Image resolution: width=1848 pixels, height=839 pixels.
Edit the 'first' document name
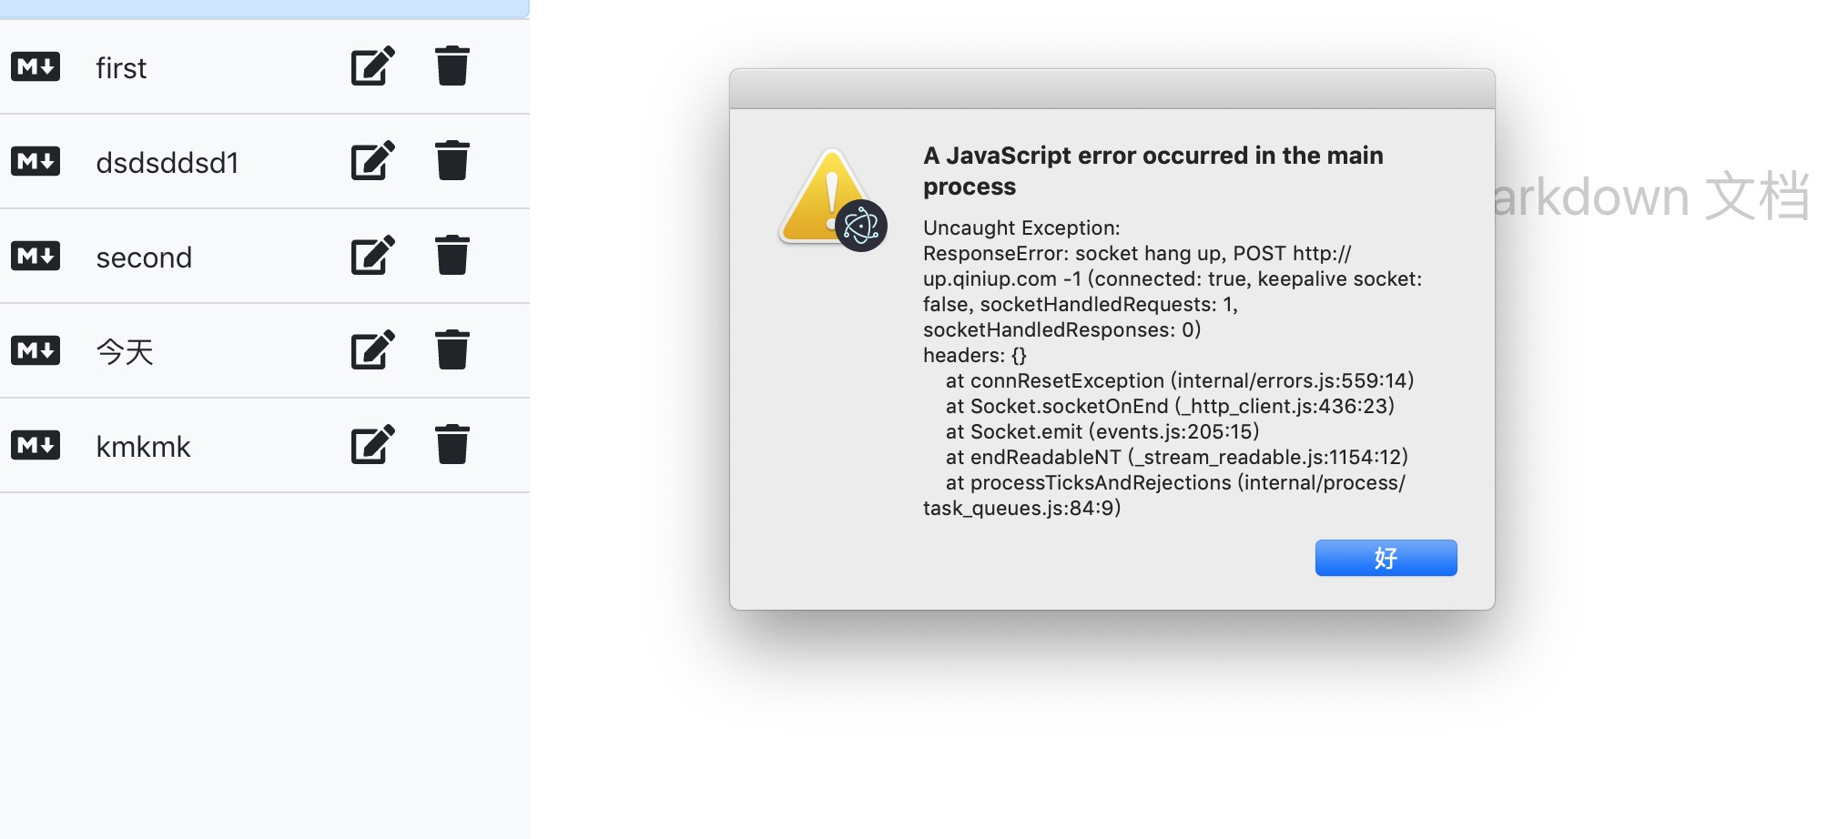(x=373, y=66)
